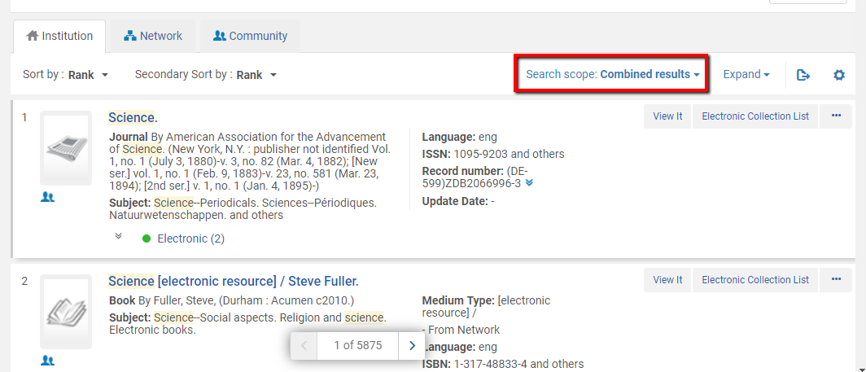Open Electronic Collection List for the Fuller book
This screenshot has height=372, width=866.
point(755,280)
